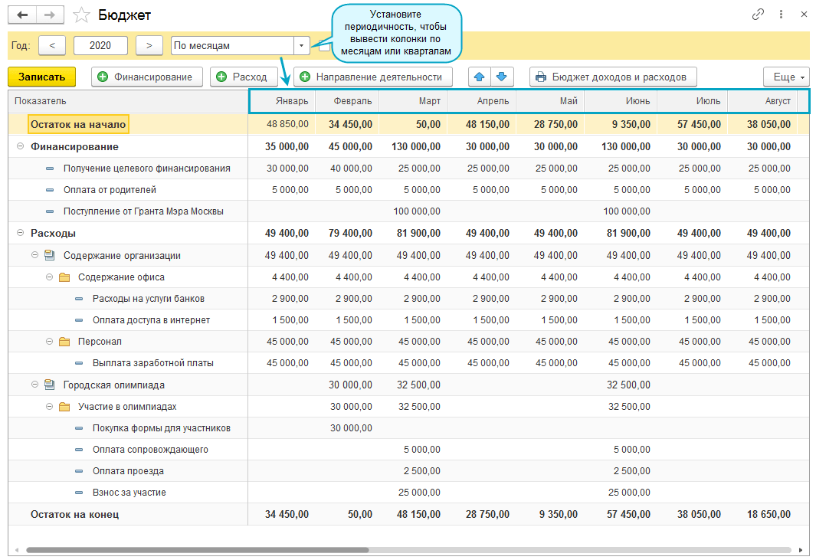Collapse the Финансирование group
The width and height of the screenshot is (816, 560).
pyautogui.click(x=20, y=146)
